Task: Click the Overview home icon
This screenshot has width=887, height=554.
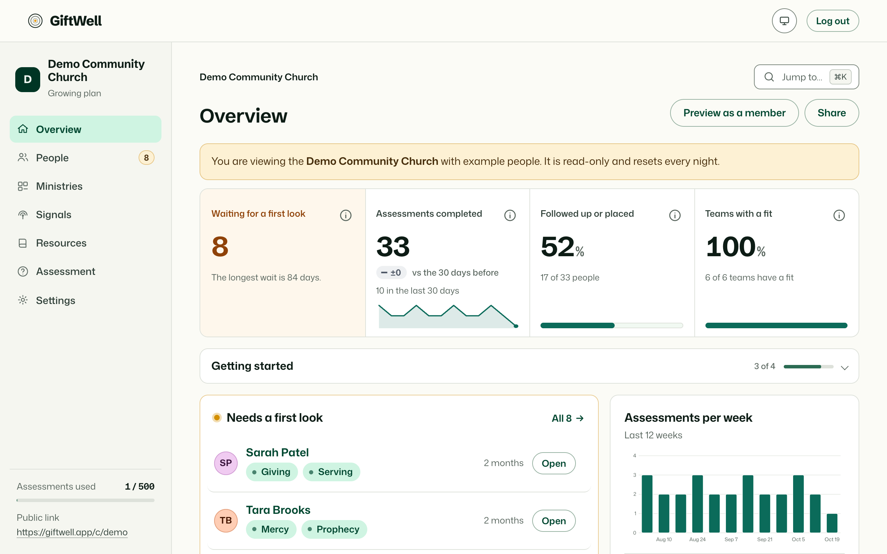Action: pos(23,129)
